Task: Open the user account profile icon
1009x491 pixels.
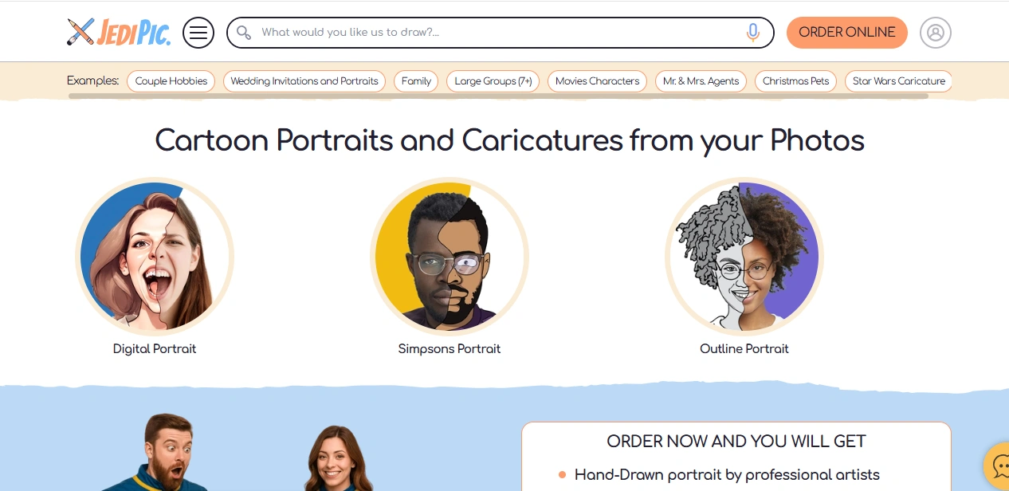Action: pos(936,33)
